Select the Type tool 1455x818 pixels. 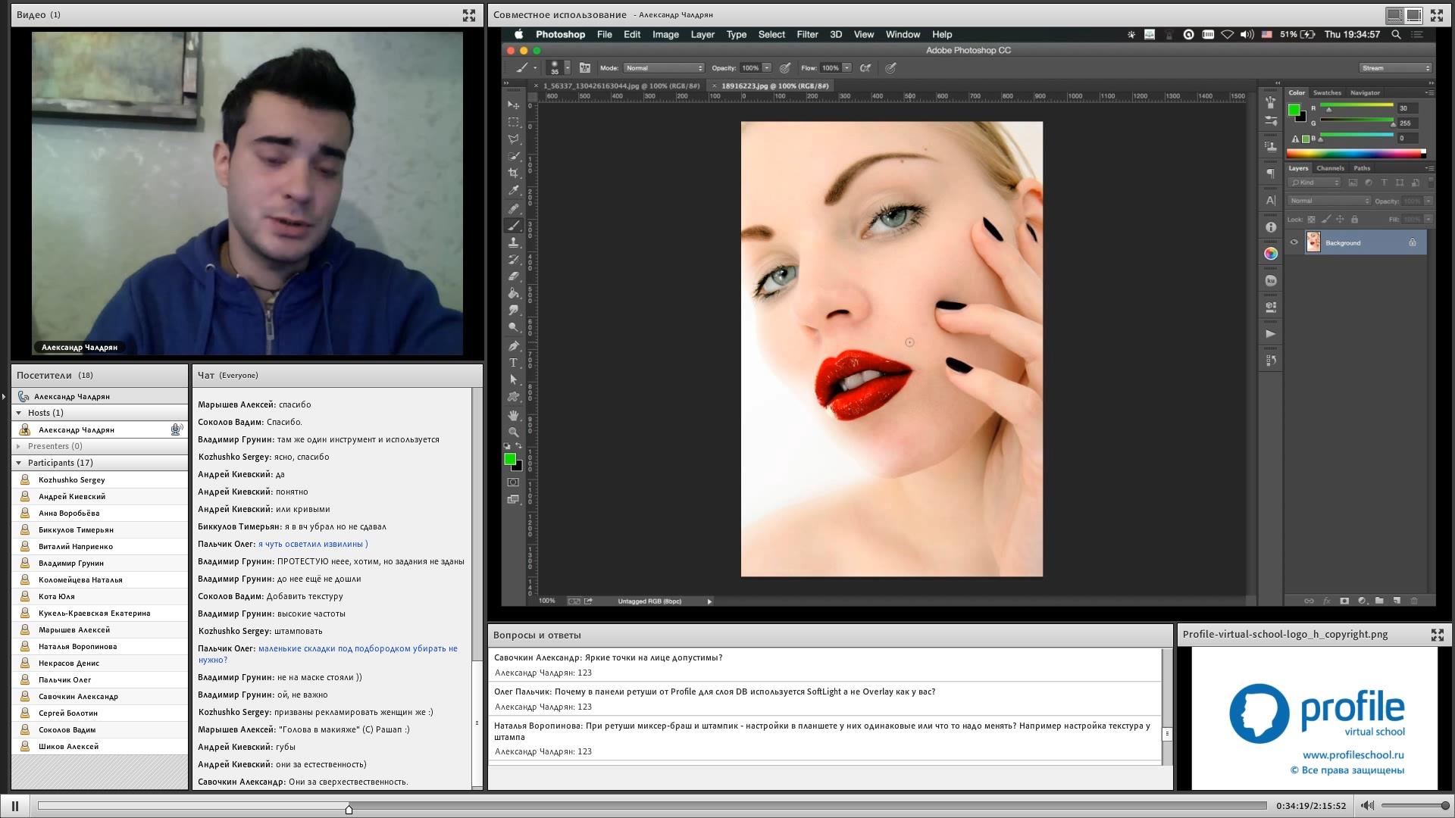tap(514, 363)
